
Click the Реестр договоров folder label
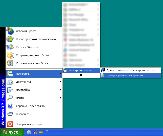tap(80, 70)
